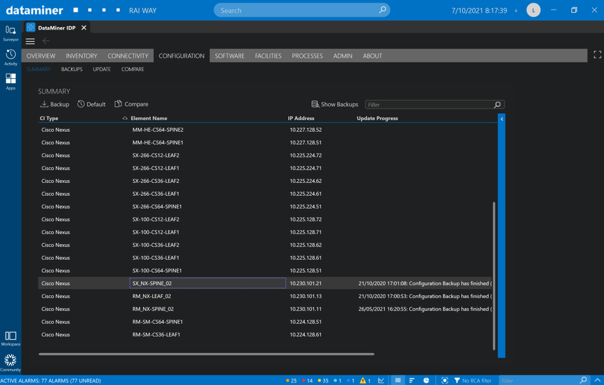This screenshot has height=385, width=604.
Task: Sort by CI Type column header
Action: coord(49,118)
